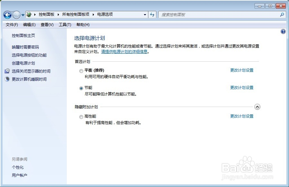Click the blue help question mark icon
289x187 pixels.
point(283,31)
